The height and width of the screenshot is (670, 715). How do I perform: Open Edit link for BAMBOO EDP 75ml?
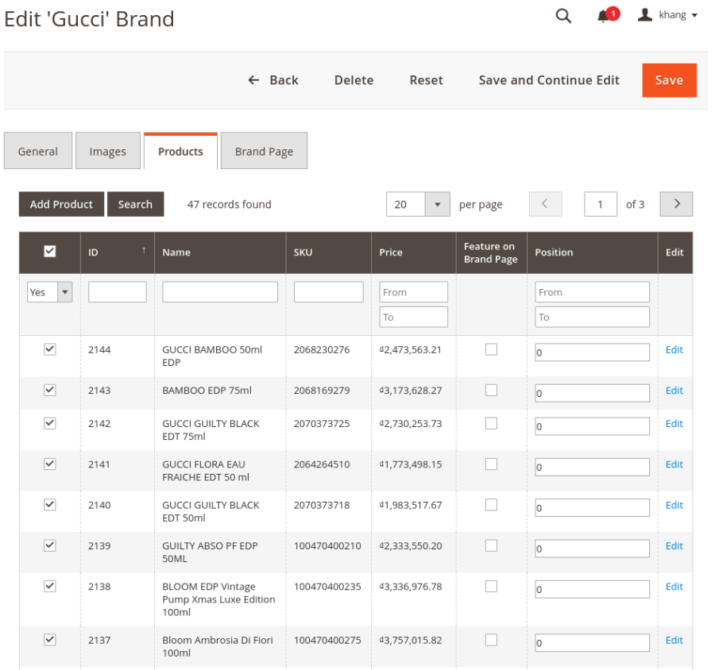point(674,390)
